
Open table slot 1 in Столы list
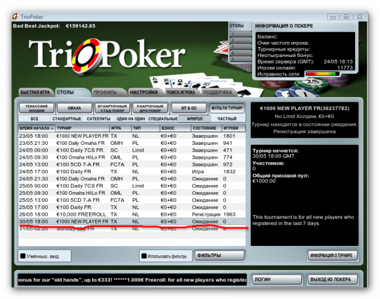coord(240,34)
